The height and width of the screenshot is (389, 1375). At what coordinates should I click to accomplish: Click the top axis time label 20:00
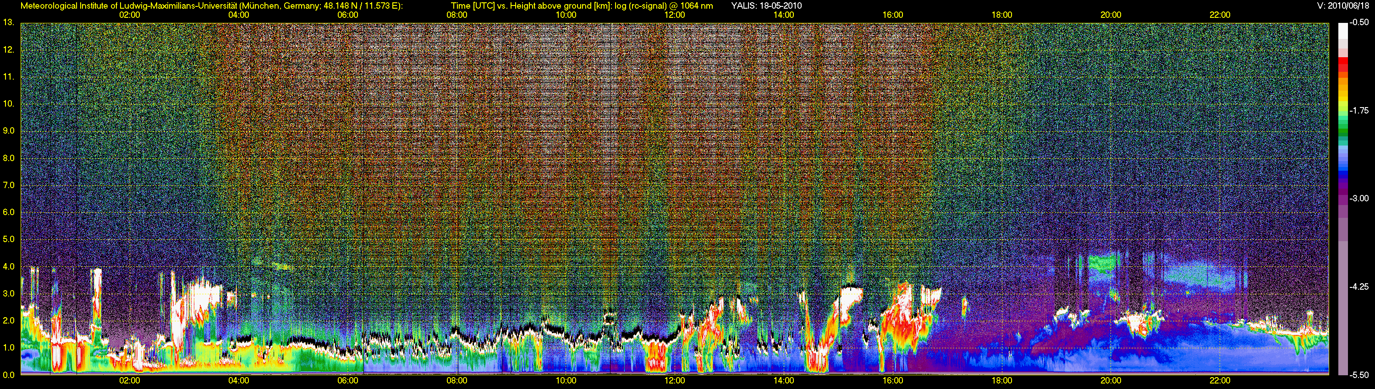1111,15
